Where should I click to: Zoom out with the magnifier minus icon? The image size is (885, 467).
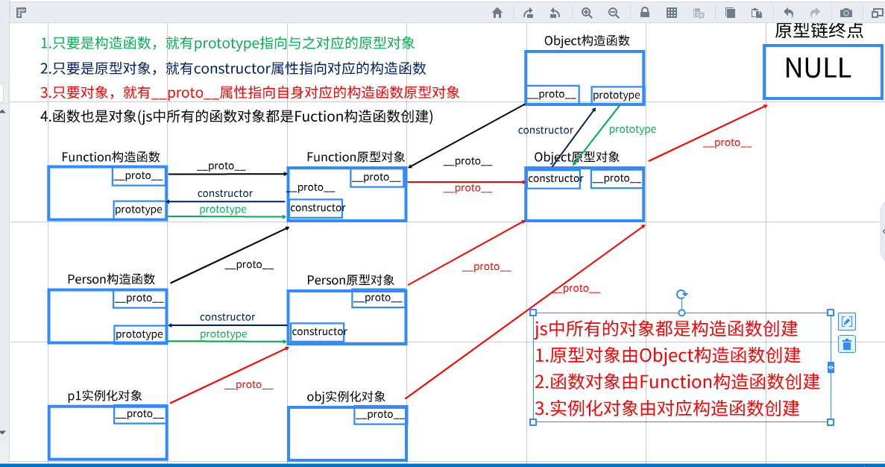(614, 13)
